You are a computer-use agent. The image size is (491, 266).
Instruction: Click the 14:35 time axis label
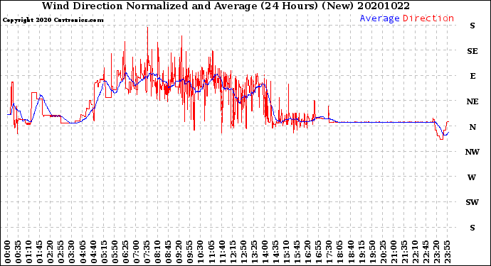coord(275,252)
